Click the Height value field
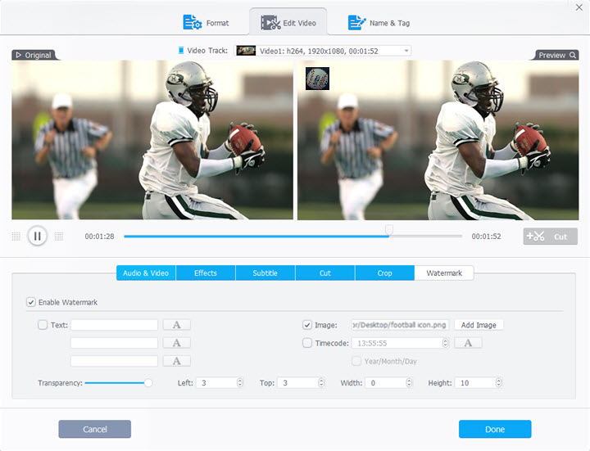The width and height of the screenshot is (590, 451). (x=475, y=383)
